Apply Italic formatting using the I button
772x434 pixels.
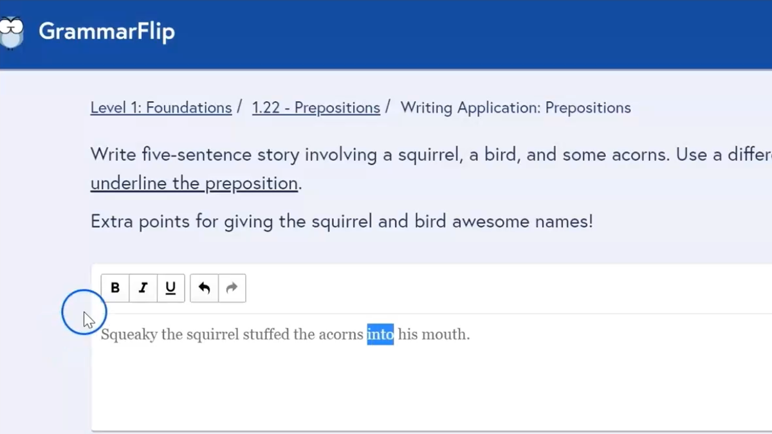click(143, 288)
